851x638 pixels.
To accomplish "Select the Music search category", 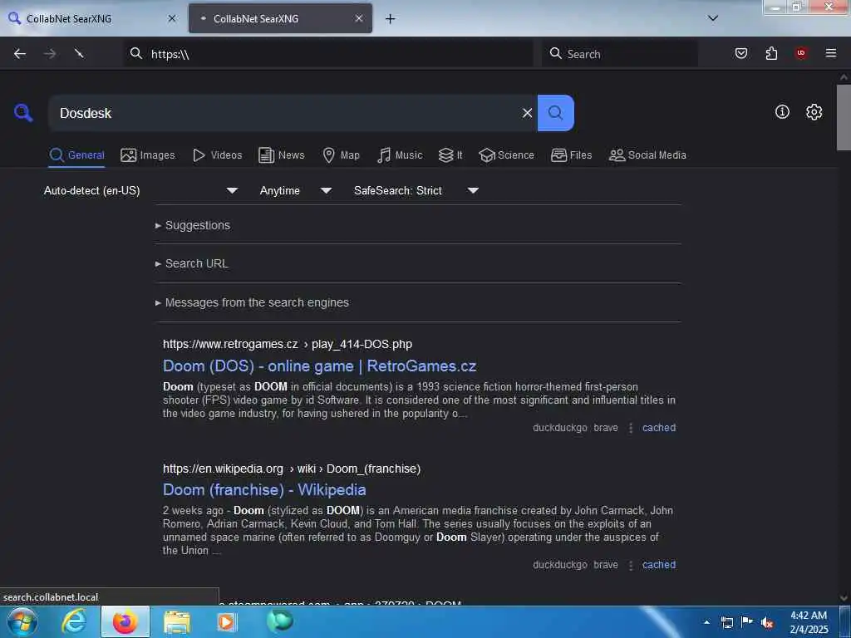I will [400, 155].
